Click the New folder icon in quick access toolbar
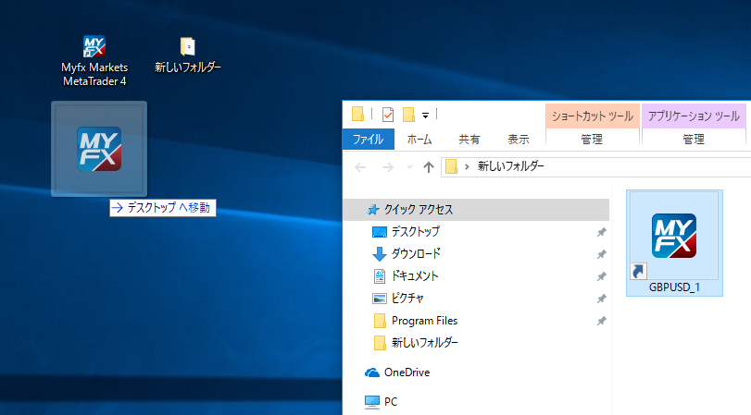Screen dimensions: 751x415 point(408,115)
